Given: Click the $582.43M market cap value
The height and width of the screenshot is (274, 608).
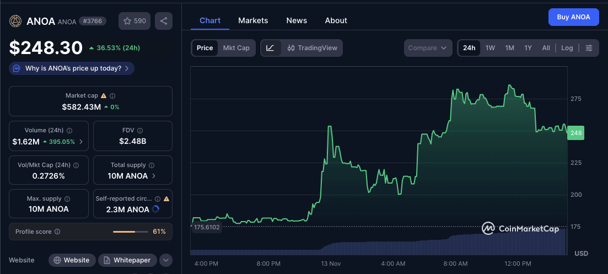Looking at the screenshot, I should point(82,106).
